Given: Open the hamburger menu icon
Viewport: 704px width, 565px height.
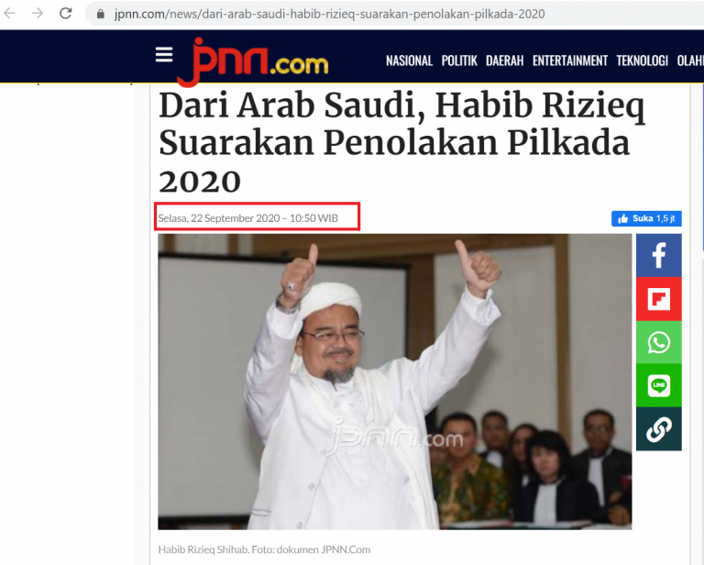Looking at the screenshot, I should point(164,55).
